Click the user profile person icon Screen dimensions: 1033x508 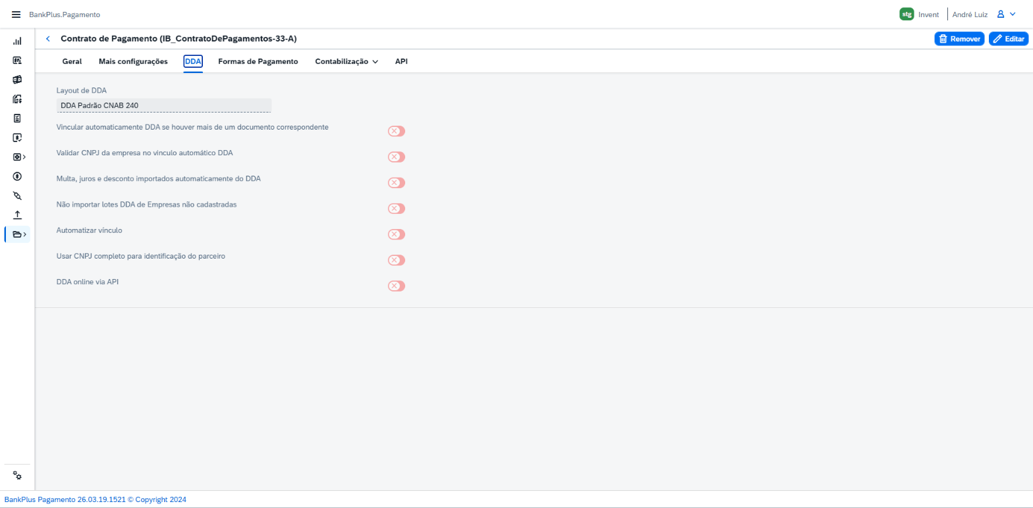[1000, 14]
